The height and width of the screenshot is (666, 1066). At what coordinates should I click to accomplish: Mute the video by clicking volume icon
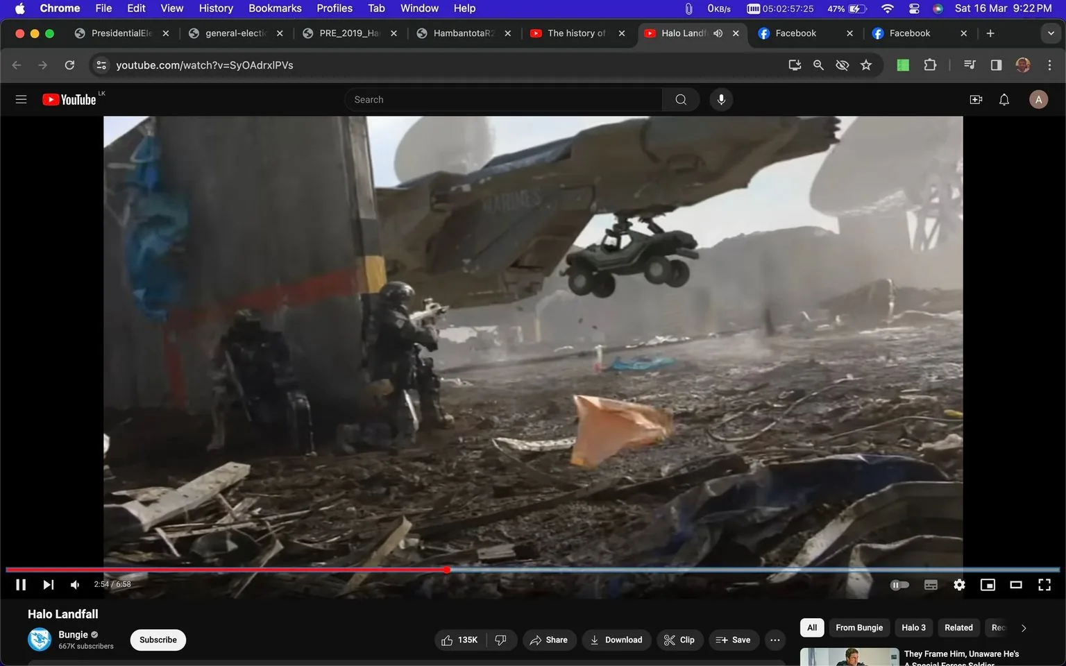(74, 584)
